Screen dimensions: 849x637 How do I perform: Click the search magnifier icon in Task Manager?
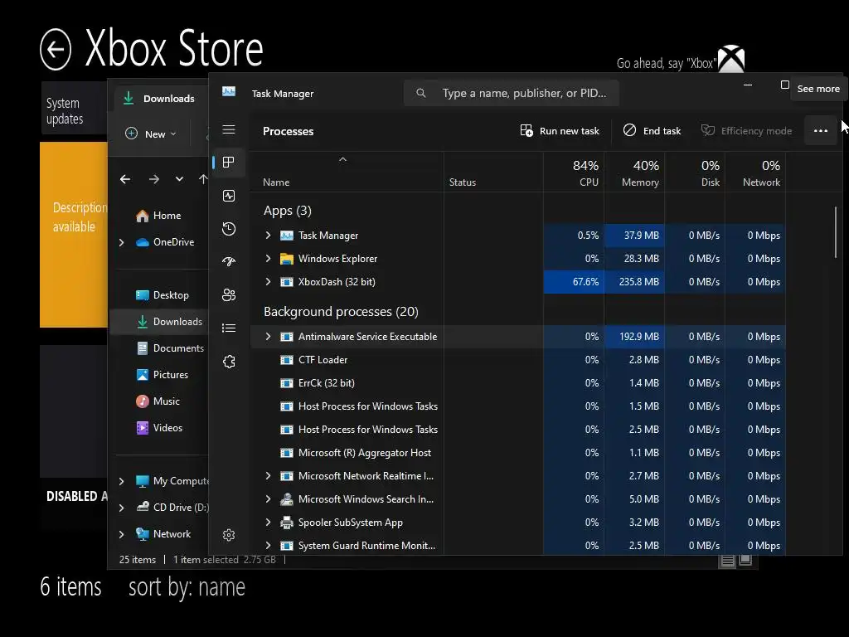[x=420, y=93]
